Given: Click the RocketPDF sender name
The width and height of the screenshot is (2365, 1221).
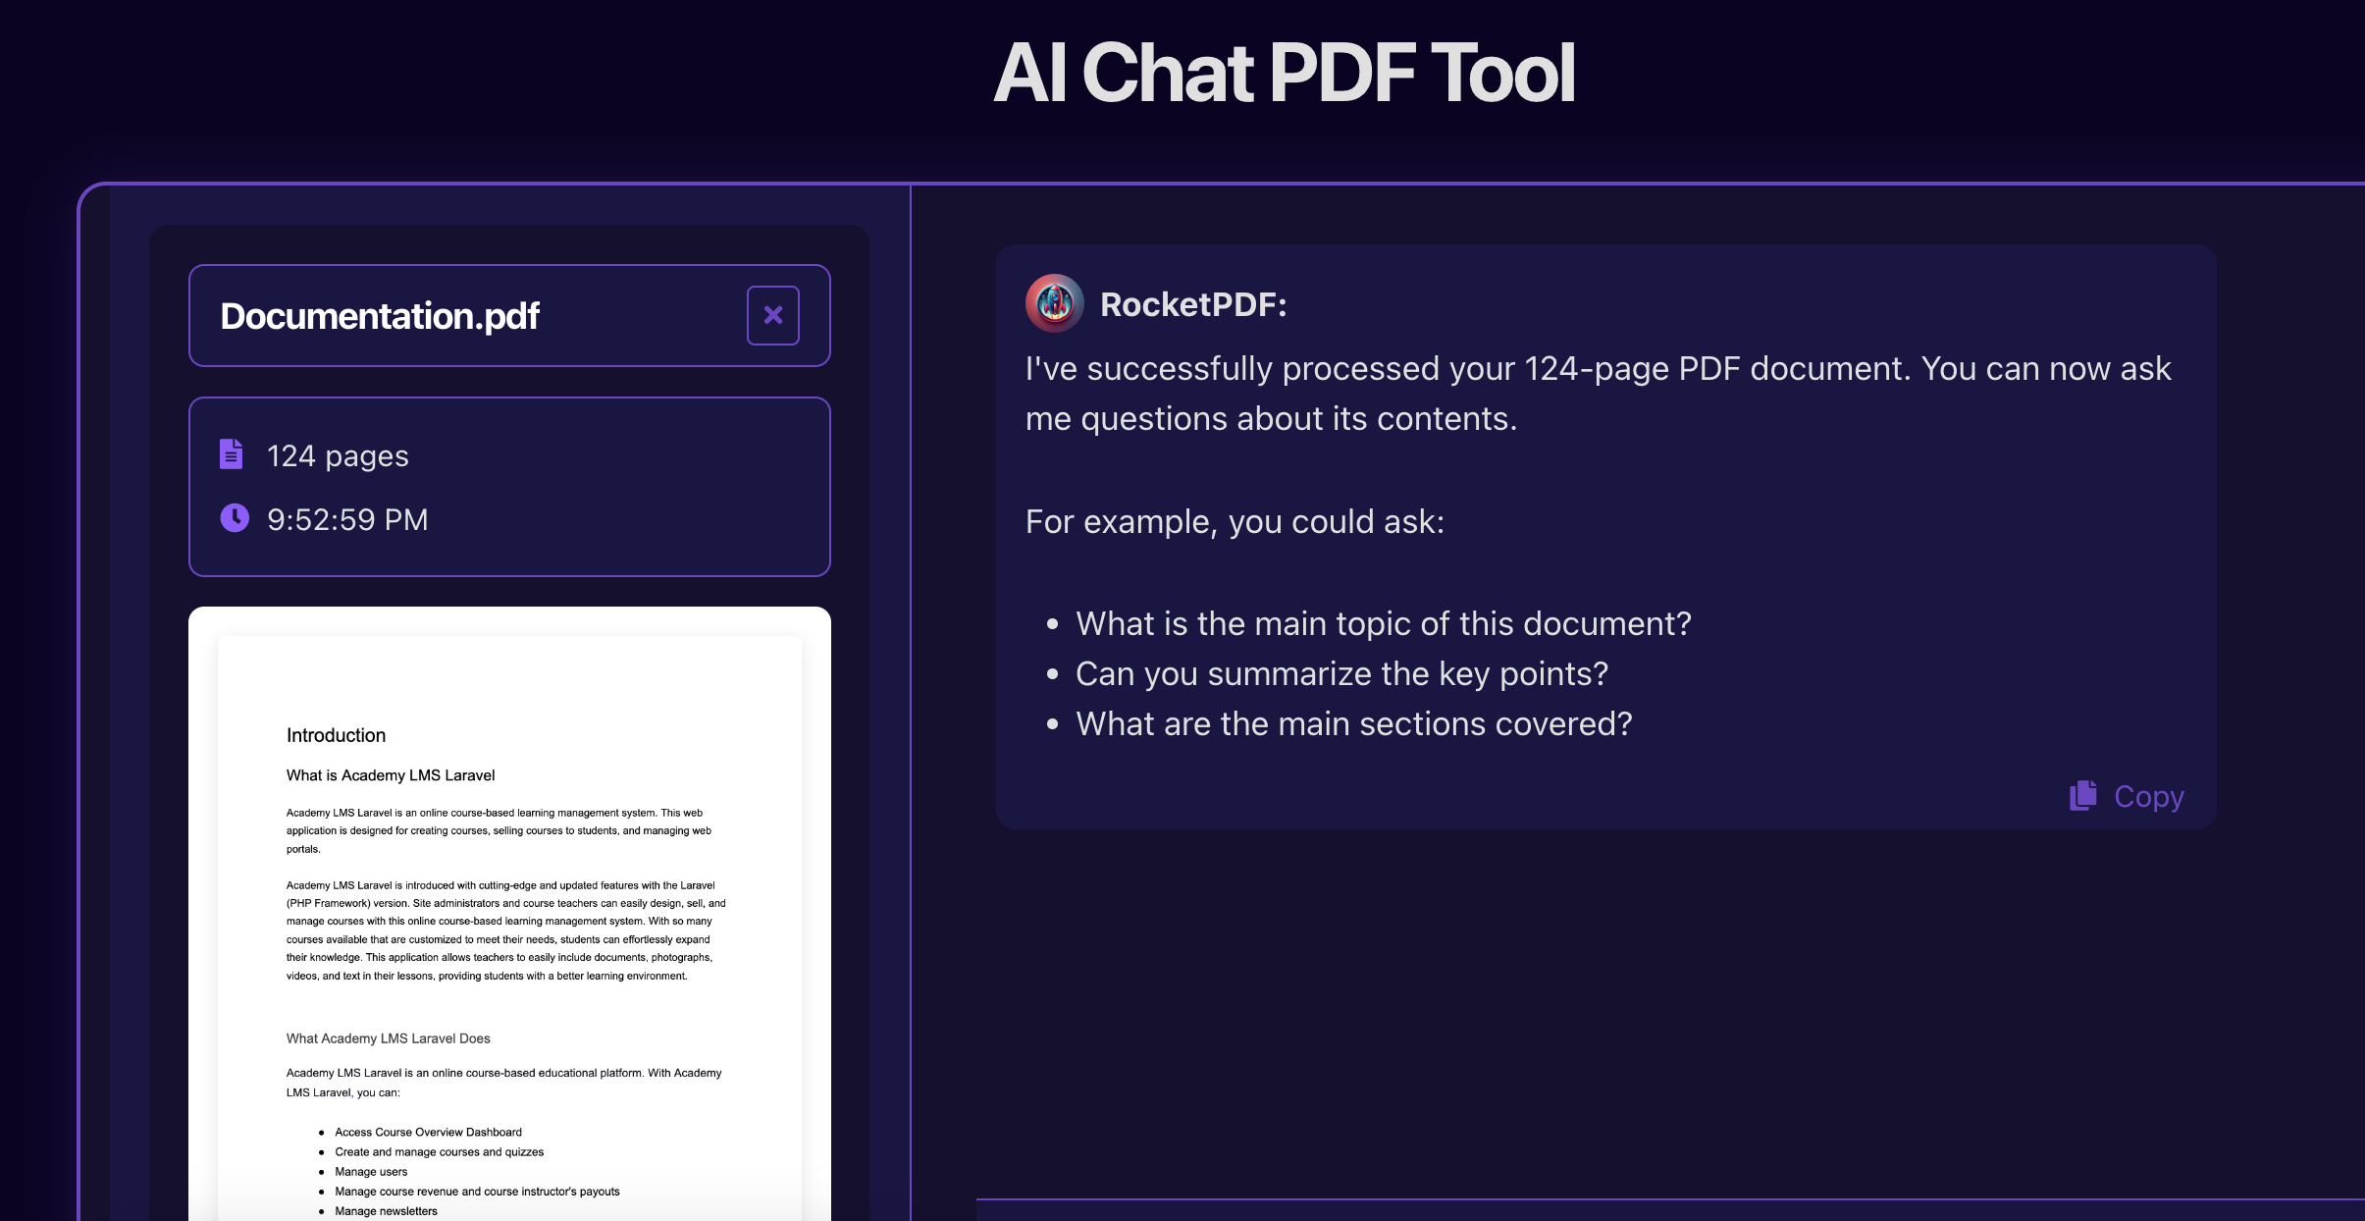Looking at the screenshot, I should [x=1192, y=304].
